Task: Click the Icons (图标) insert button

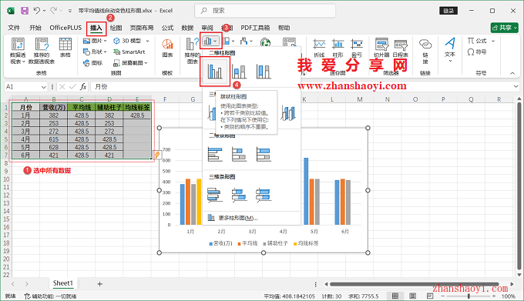Action: [x=93, y=62]
